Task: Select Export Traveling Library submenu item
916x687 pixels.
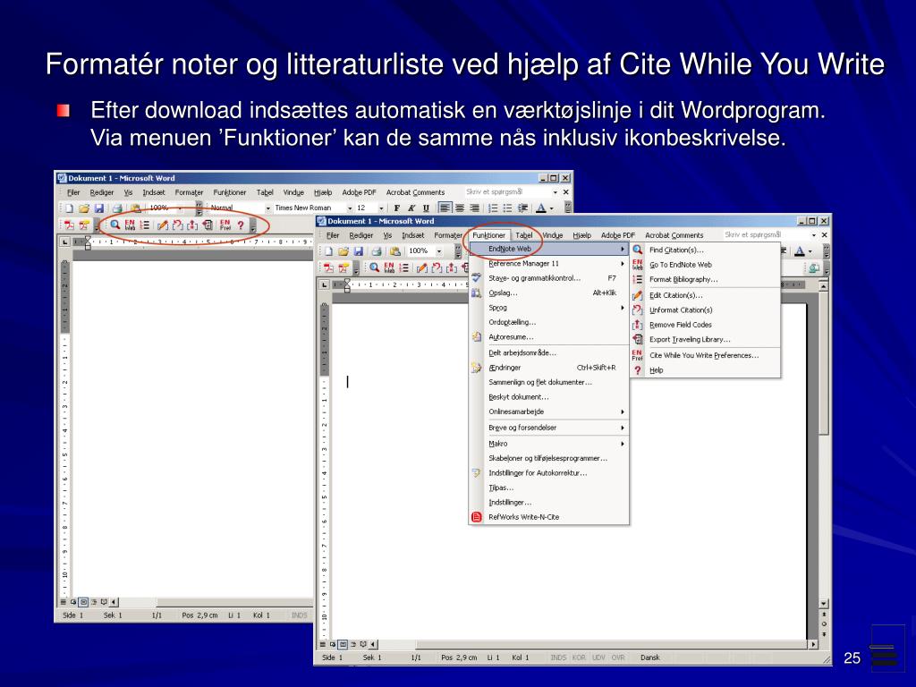Action: (x=705, y=339)
